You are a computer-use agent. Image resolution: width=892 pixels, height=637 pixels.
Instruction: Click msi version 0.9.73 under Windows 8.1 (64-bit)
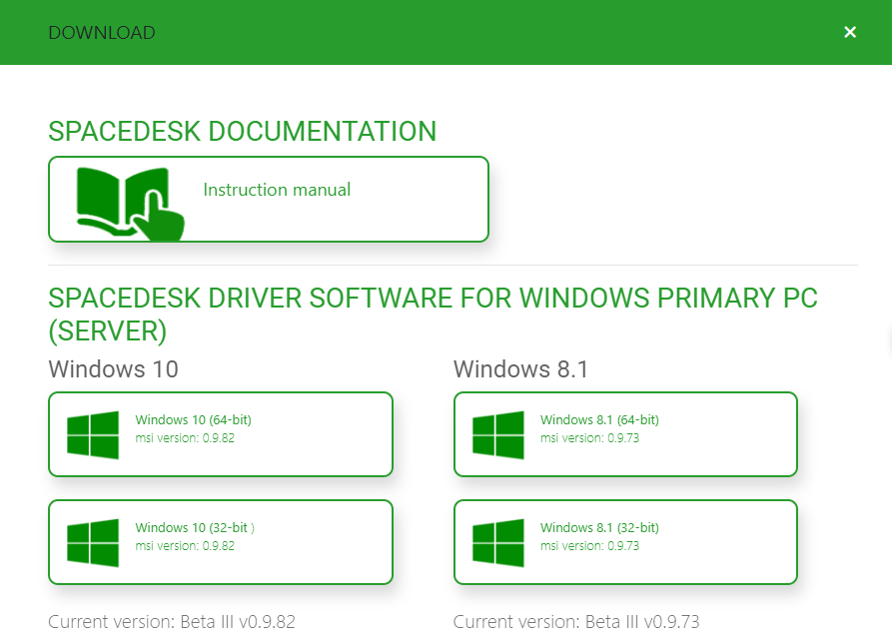pos(589,438)
